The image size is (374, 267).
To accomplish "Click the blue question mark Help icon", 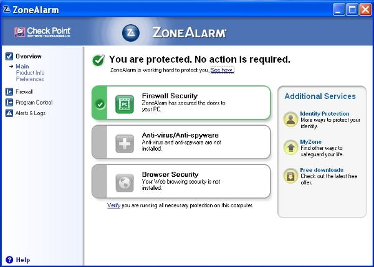I will click(x=9, y=260).
